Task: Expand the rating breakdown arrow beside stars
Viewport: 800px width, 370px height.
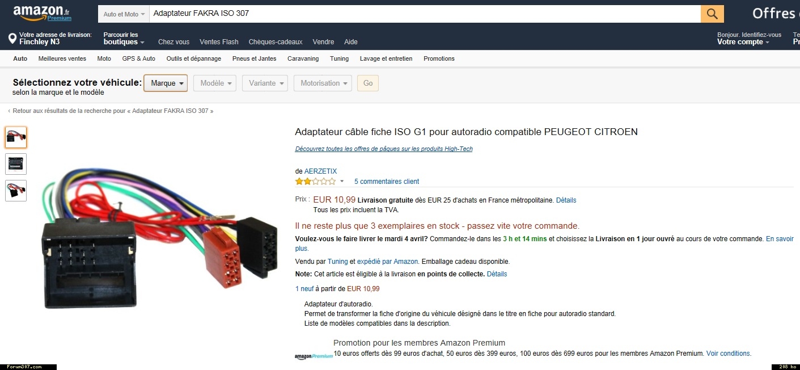Action: (342, 182)
